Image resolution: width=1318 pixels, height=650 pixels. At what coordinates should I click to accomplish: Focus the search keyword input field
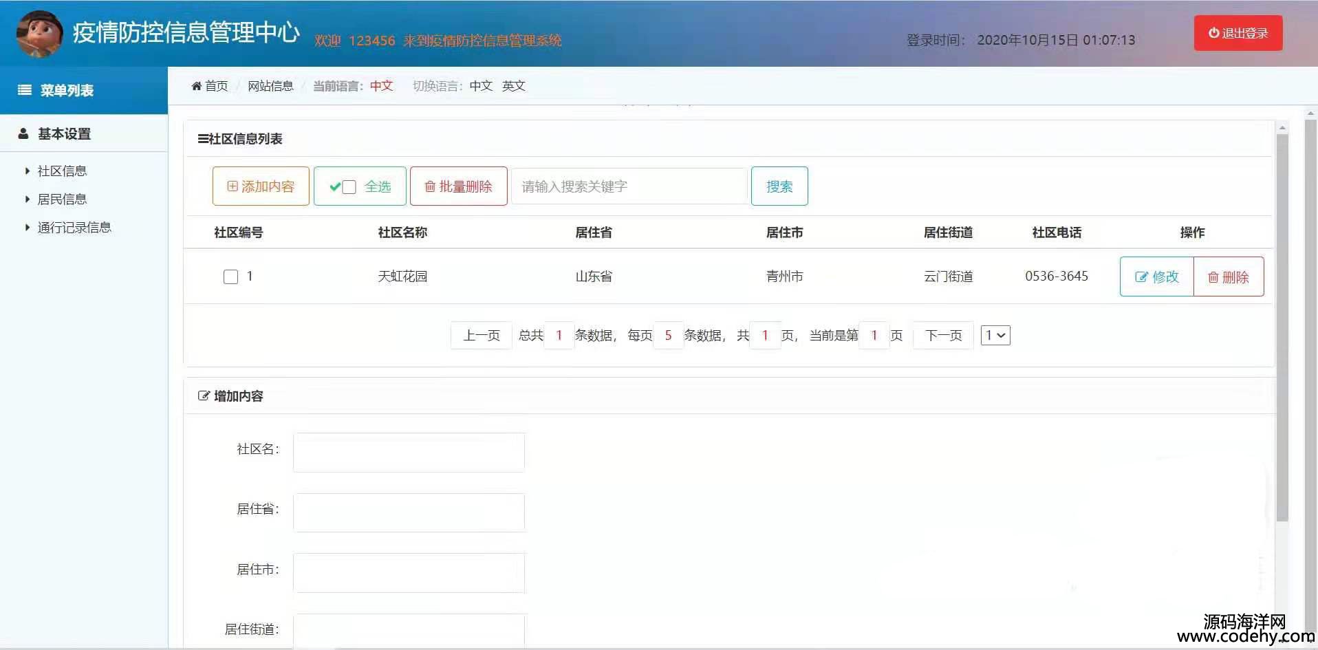pyautogui.click(x=629, y=186)
